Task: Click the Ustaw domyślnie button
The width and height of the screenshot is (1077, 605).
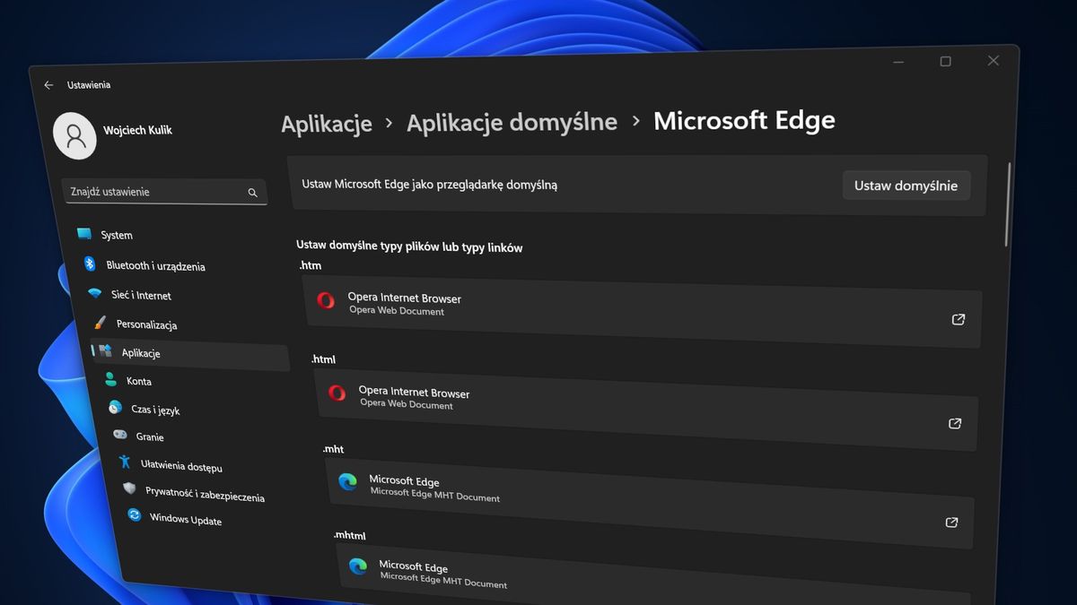Action: (x=906, y=186)
